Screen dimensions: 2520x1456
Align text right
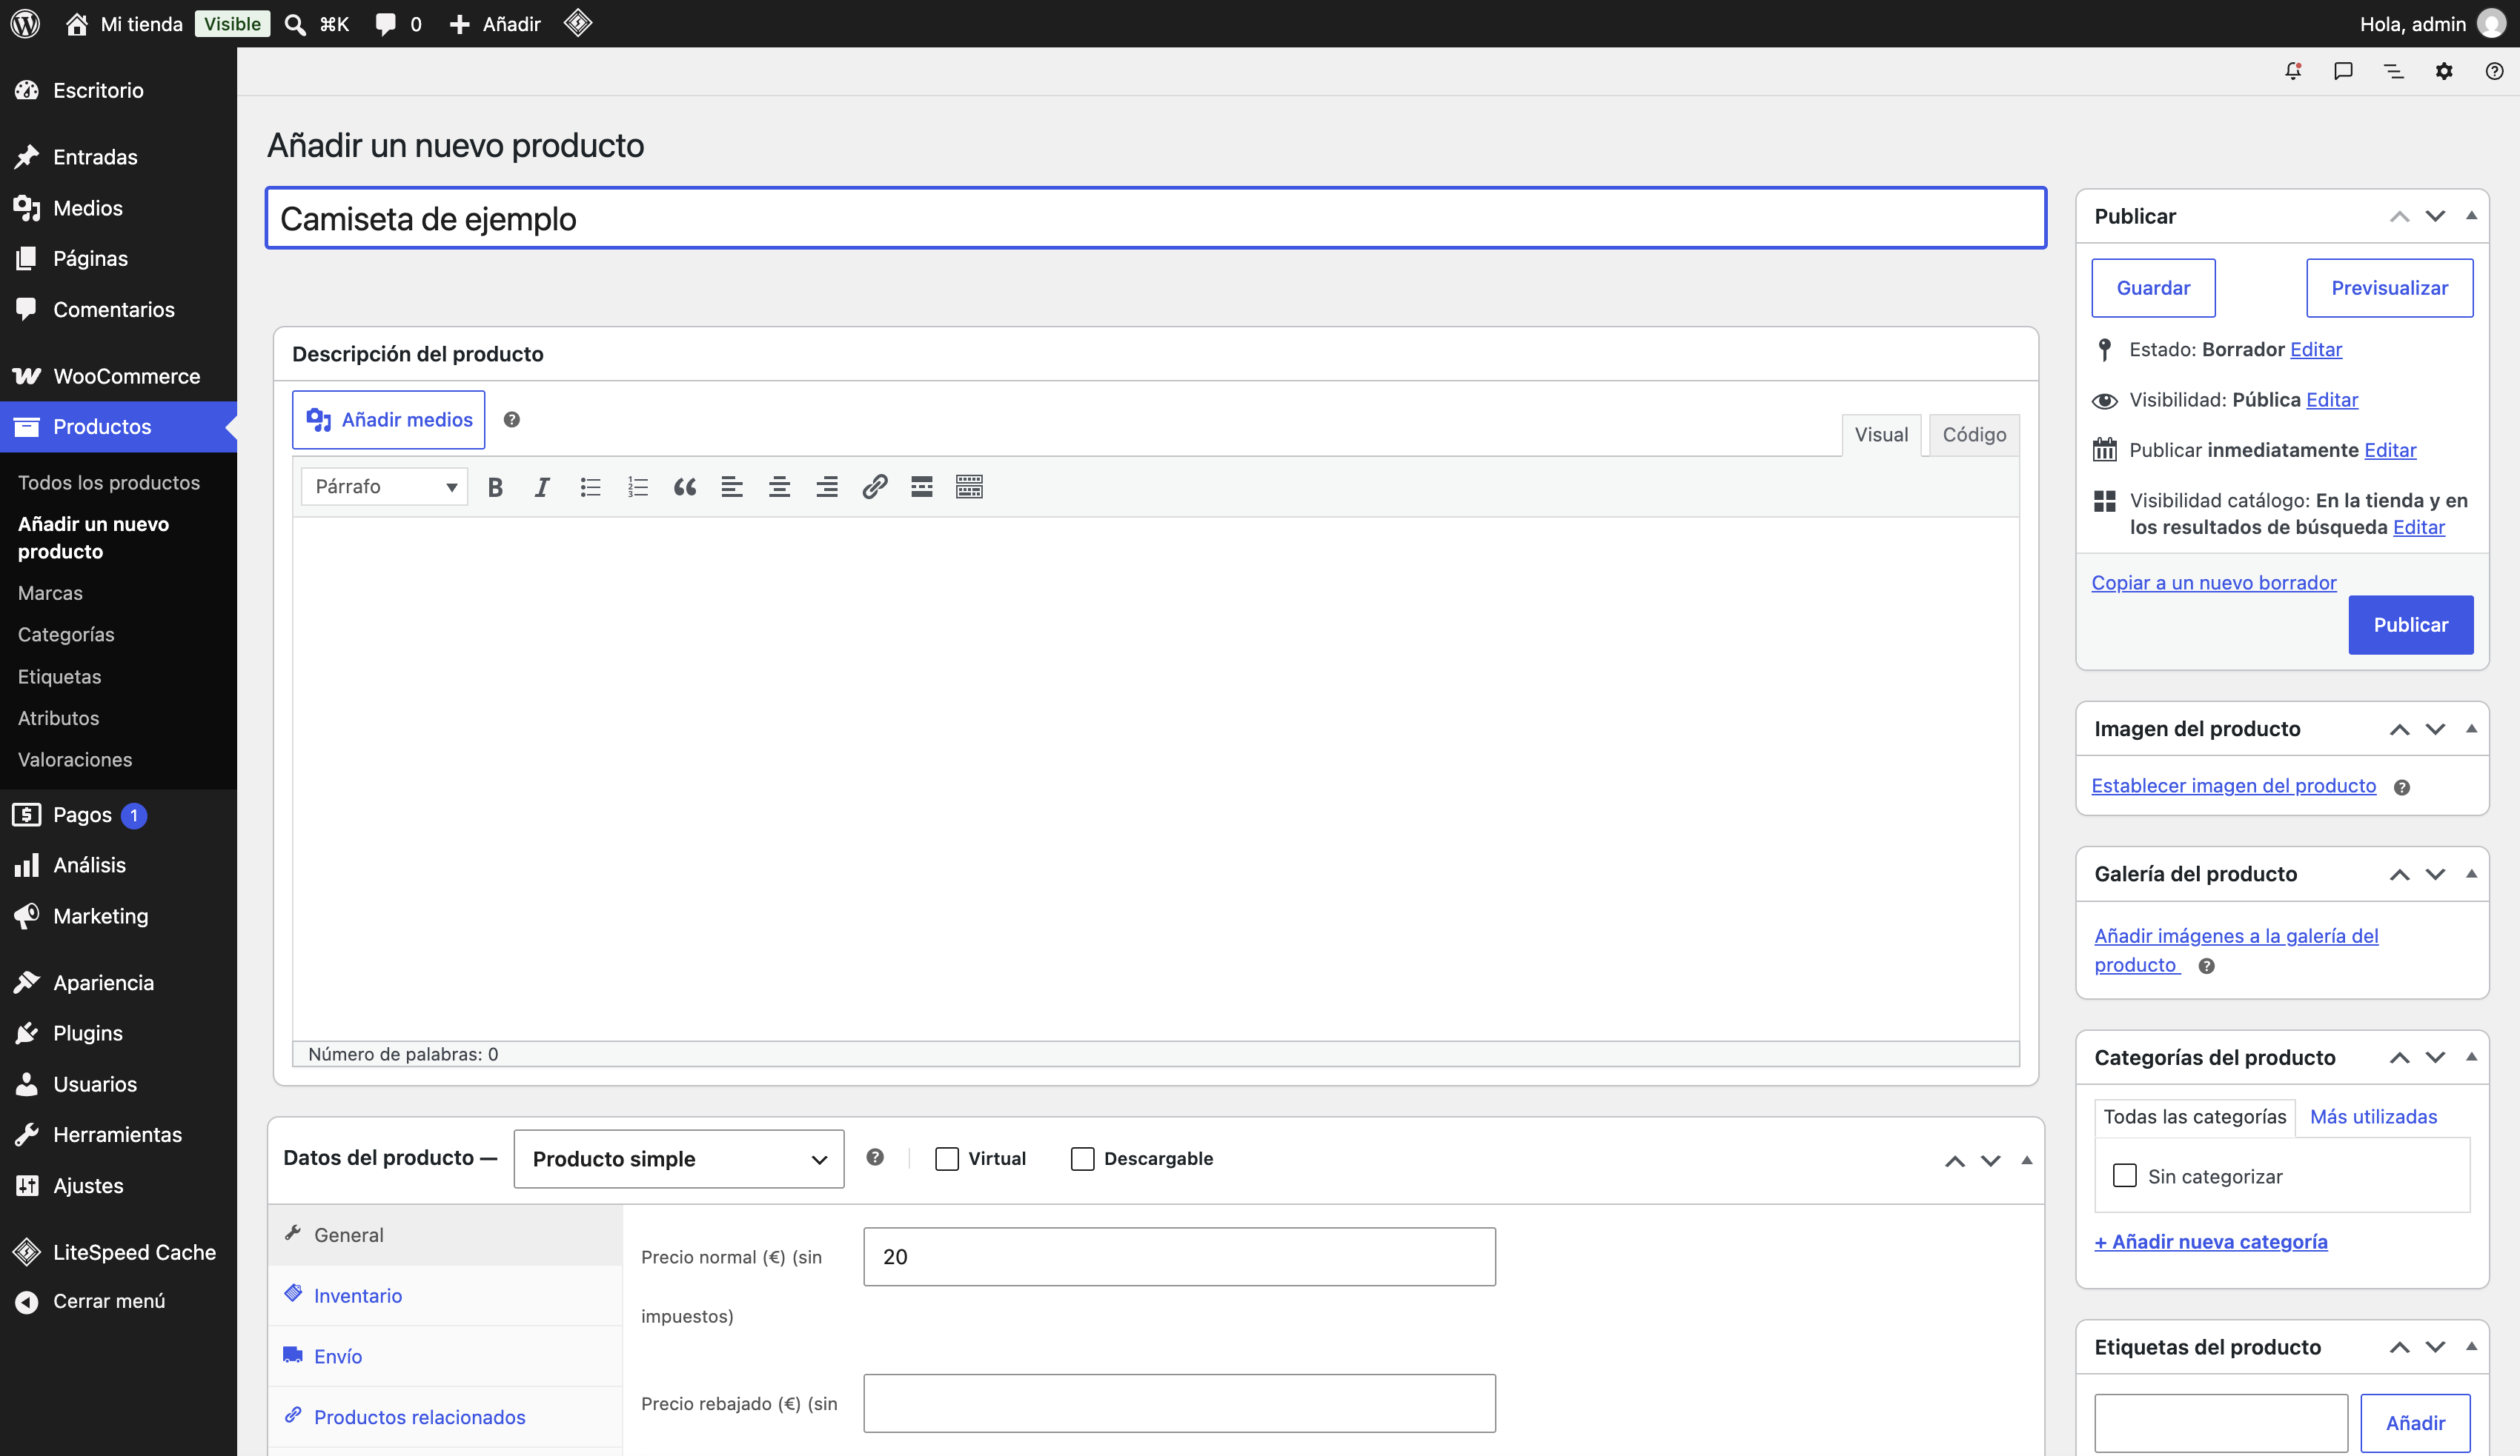pos(827,487)
